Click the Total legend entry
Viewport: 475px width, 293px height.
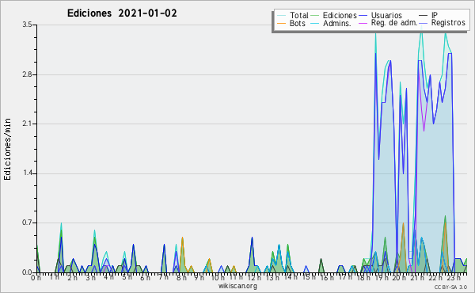point(293,15)
